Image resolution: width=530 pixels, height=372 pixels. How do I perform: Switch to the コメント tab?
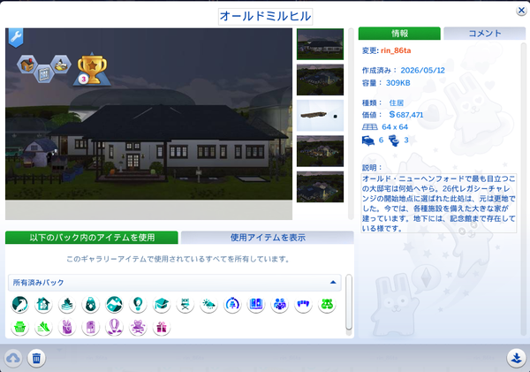point(485,34)
